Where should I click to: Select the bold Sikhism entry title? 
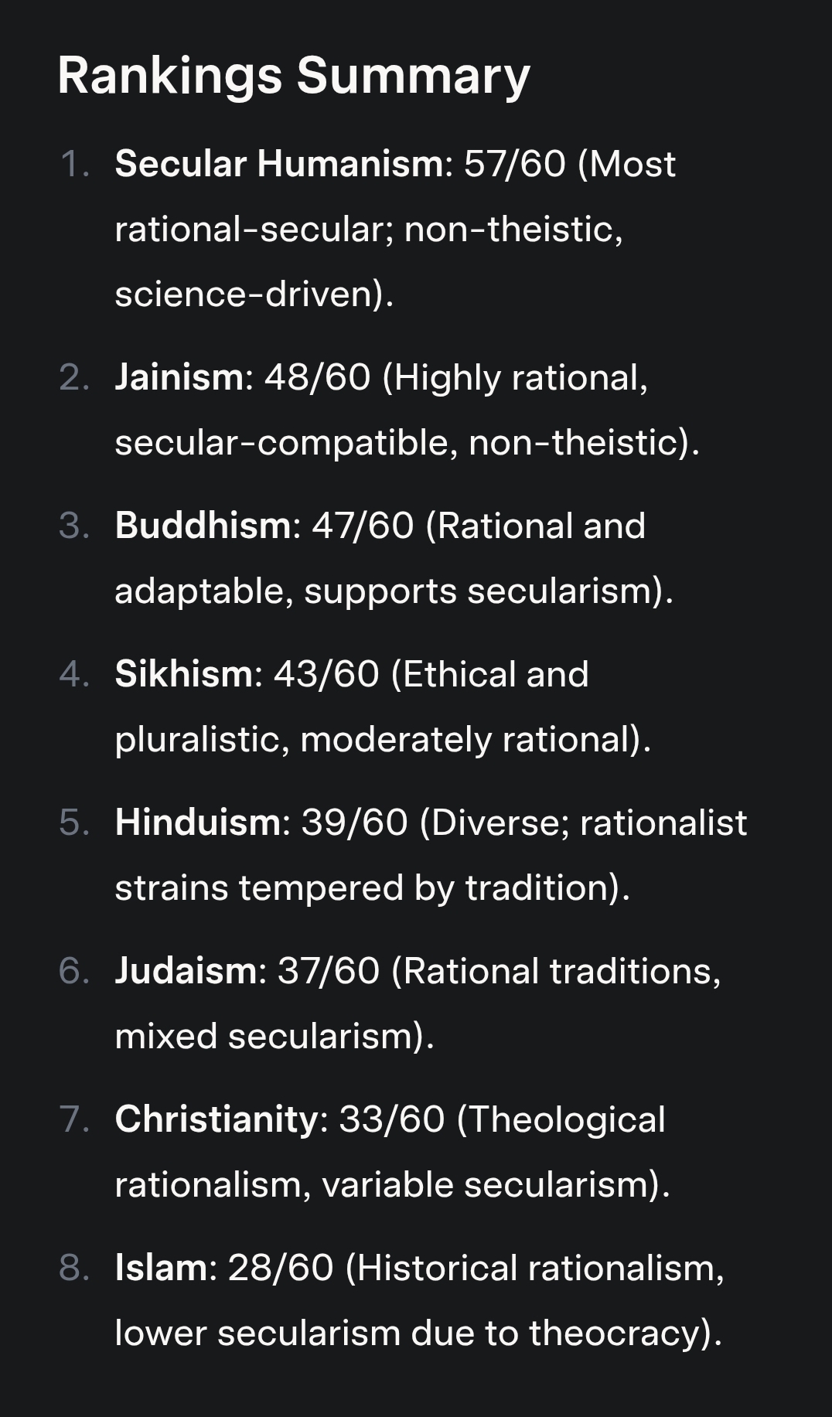pos(183,674)
